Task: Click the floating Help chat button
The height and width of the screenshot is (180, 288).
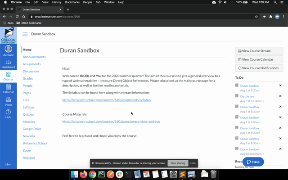Action: [x=253, y=162]
